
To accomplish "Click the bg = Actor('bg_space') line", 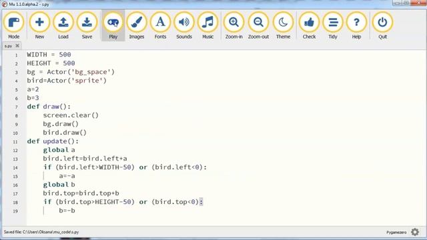I will pyautogui.click(x=71, y=72).
